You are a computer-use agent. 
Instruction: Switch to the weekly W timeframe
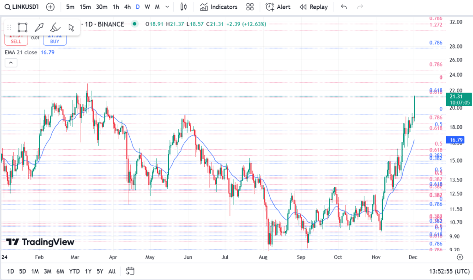[147, 7]
